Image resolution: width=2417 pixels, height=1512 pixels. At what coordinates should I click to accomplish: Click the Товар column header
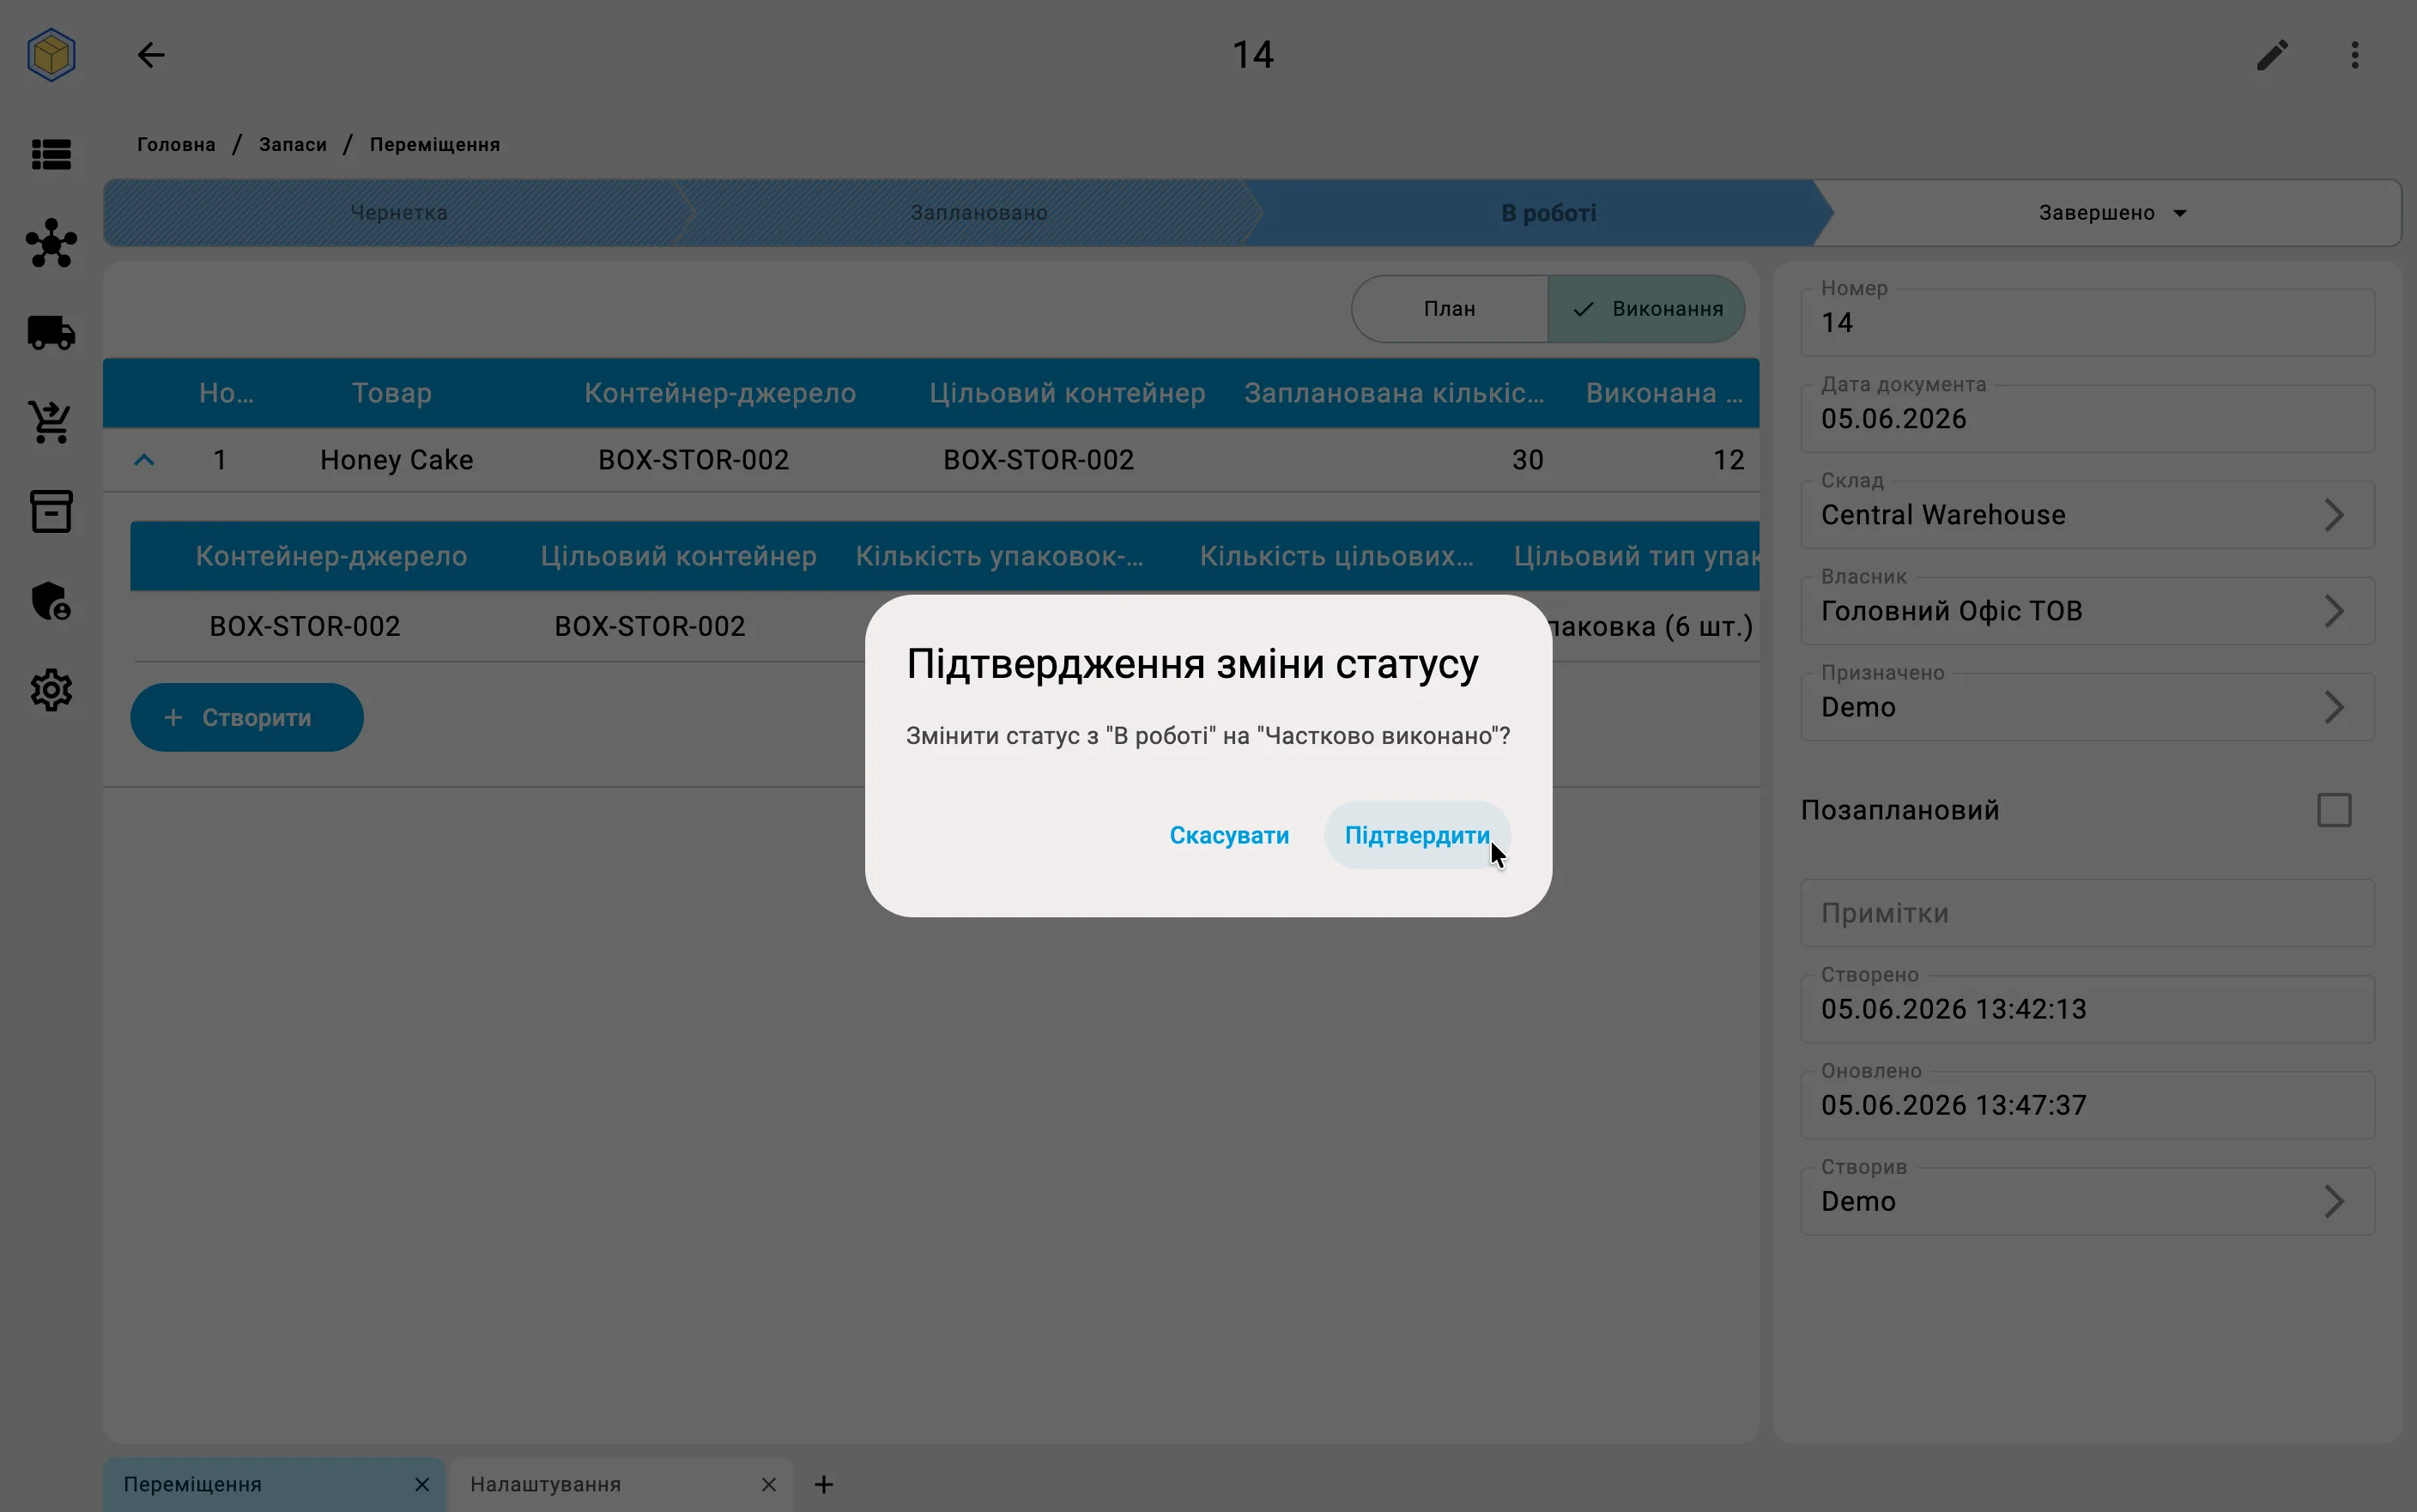point(391,393)
